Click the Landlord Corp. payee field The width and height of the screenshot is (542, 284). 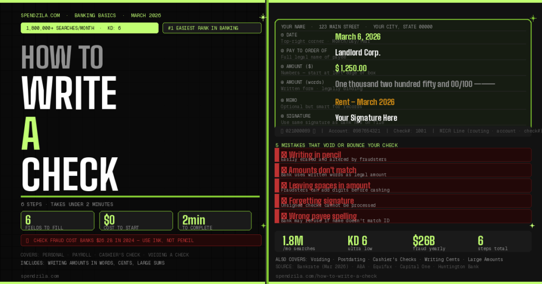[x=358, y=53]
